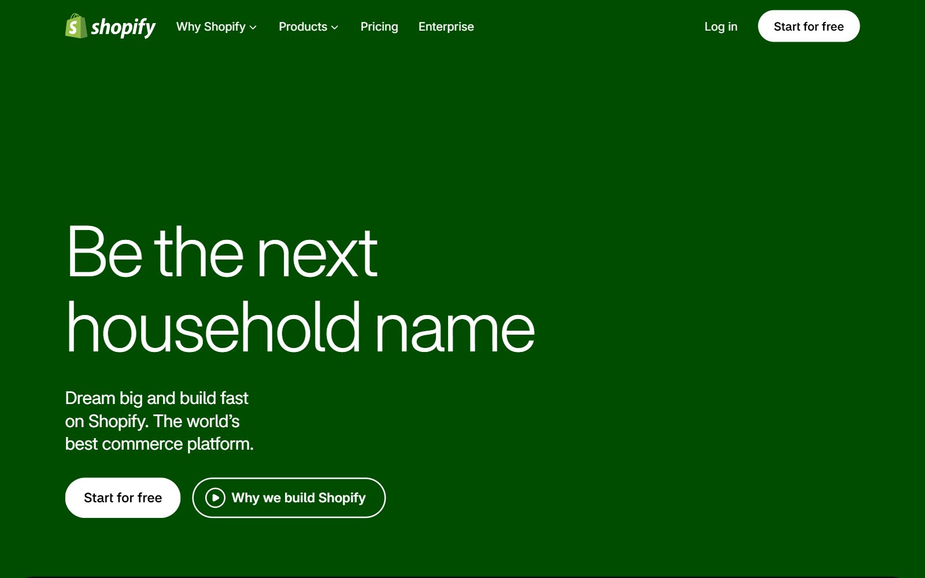Go to the Pricing page
Viewport: 925px width, 578px height.
point(379,27)
